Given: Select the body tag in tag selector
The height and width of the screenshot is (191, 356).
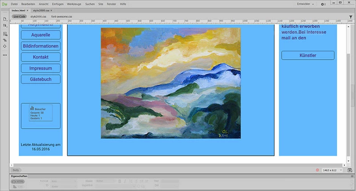Looking at the screenshot, I should 16,170.
